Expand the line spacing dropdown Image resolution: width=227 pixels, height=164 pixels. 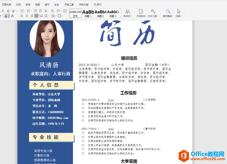point(49,16)
